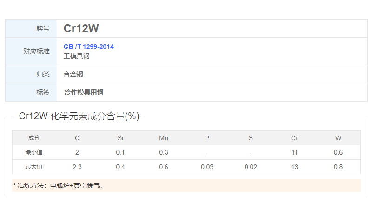Click the minimum Si value 0.1
Viewport: 372px width, 205px height.
pos(120,152)
